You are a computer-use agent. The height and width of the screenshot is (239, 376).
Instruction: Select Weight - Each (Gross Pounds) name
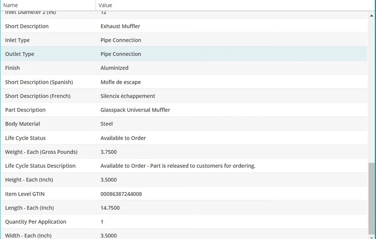pos(41,152)
